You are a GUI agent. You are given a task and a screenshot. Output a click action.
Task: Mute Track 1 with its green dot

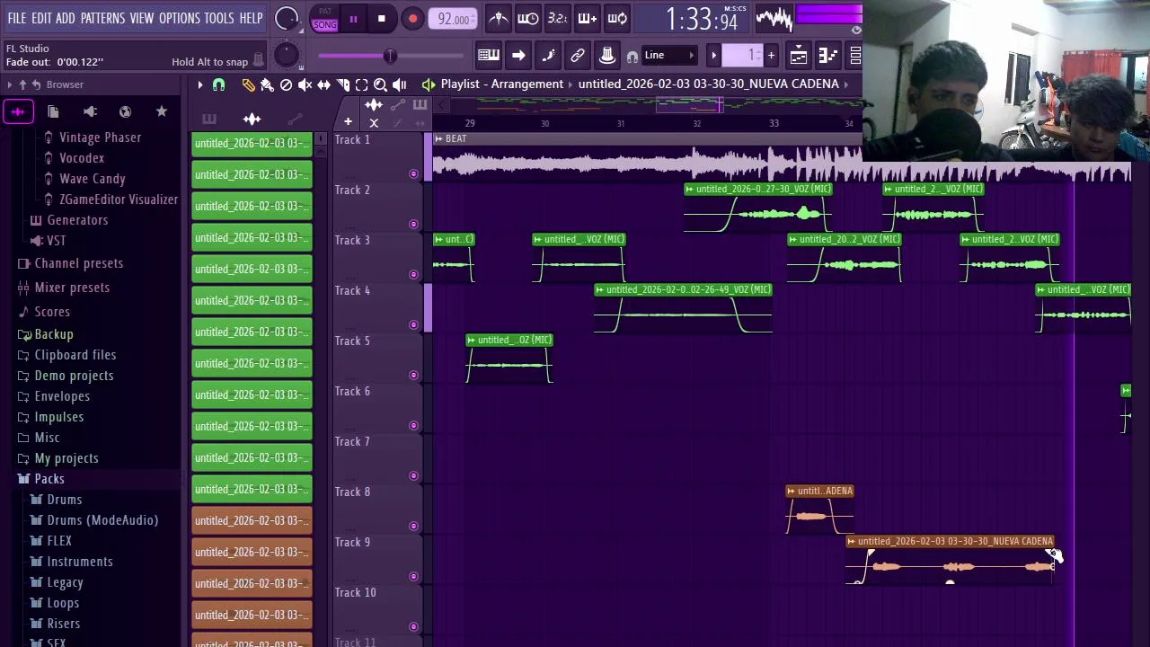tap(413, 173)
